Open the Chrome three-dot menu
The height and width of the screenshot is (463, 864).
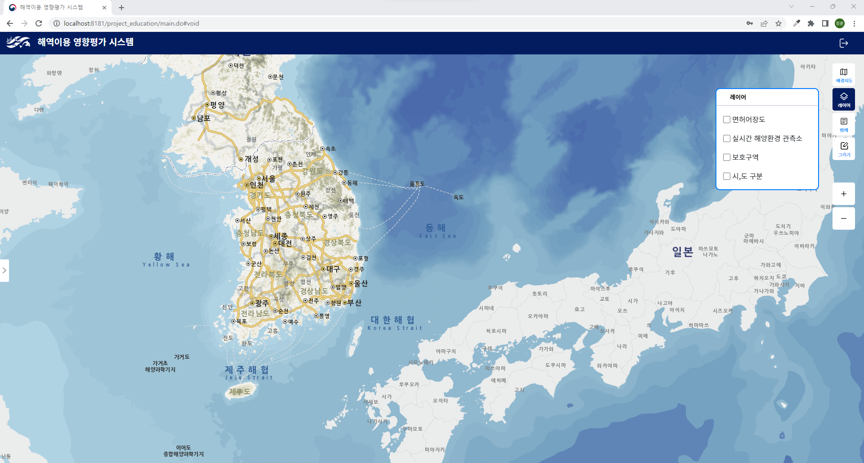pos(855,23)
